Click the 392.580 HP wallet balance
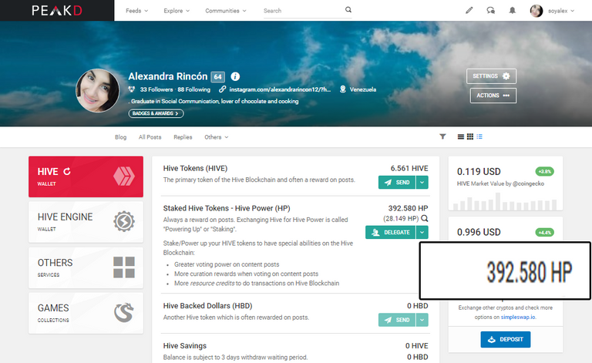The height and width of the screenshot is (363, 592). tap(408, 208)
